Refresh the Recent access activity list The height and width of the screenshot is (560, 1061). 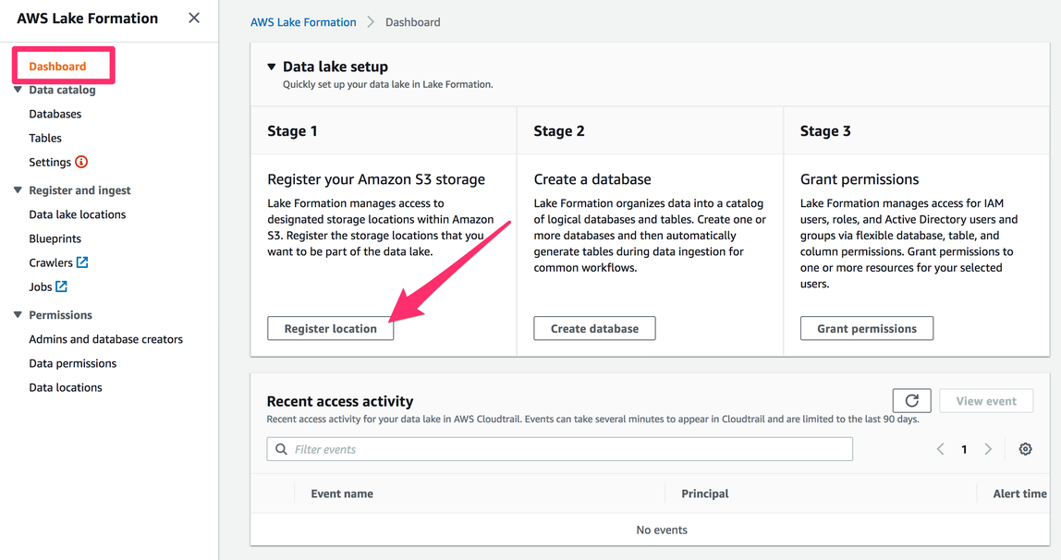click(911, 400)
